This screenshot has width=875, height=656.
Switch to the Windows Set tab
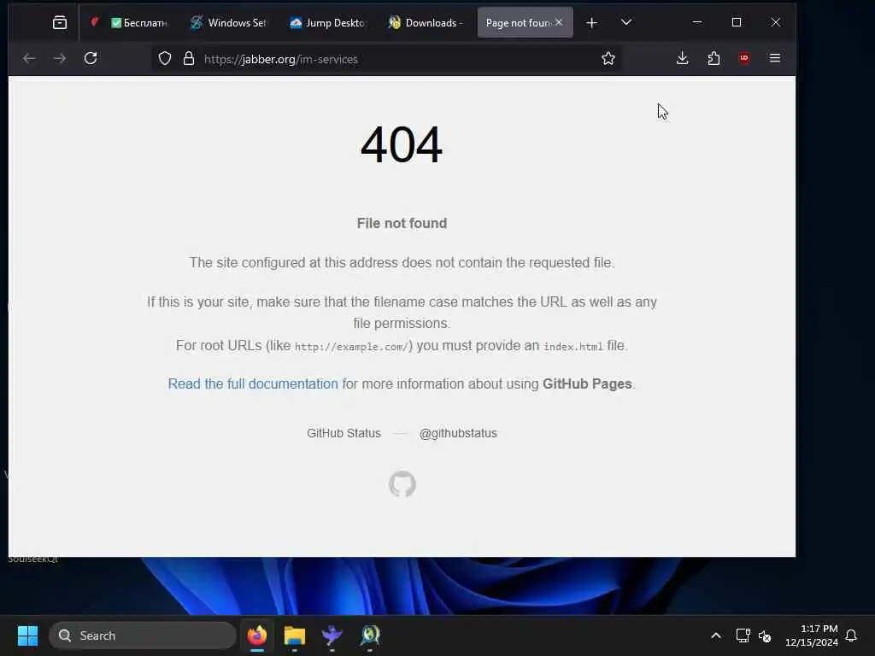point(229,22)
